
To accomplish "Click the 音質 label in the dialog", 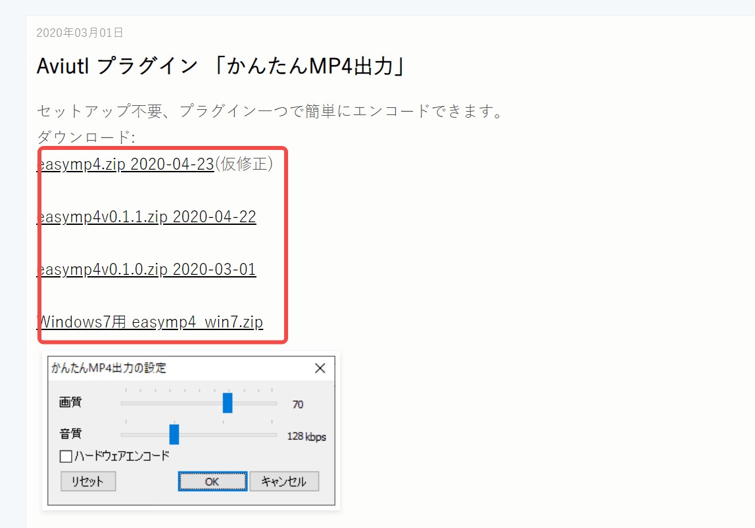I will [70, 434].
